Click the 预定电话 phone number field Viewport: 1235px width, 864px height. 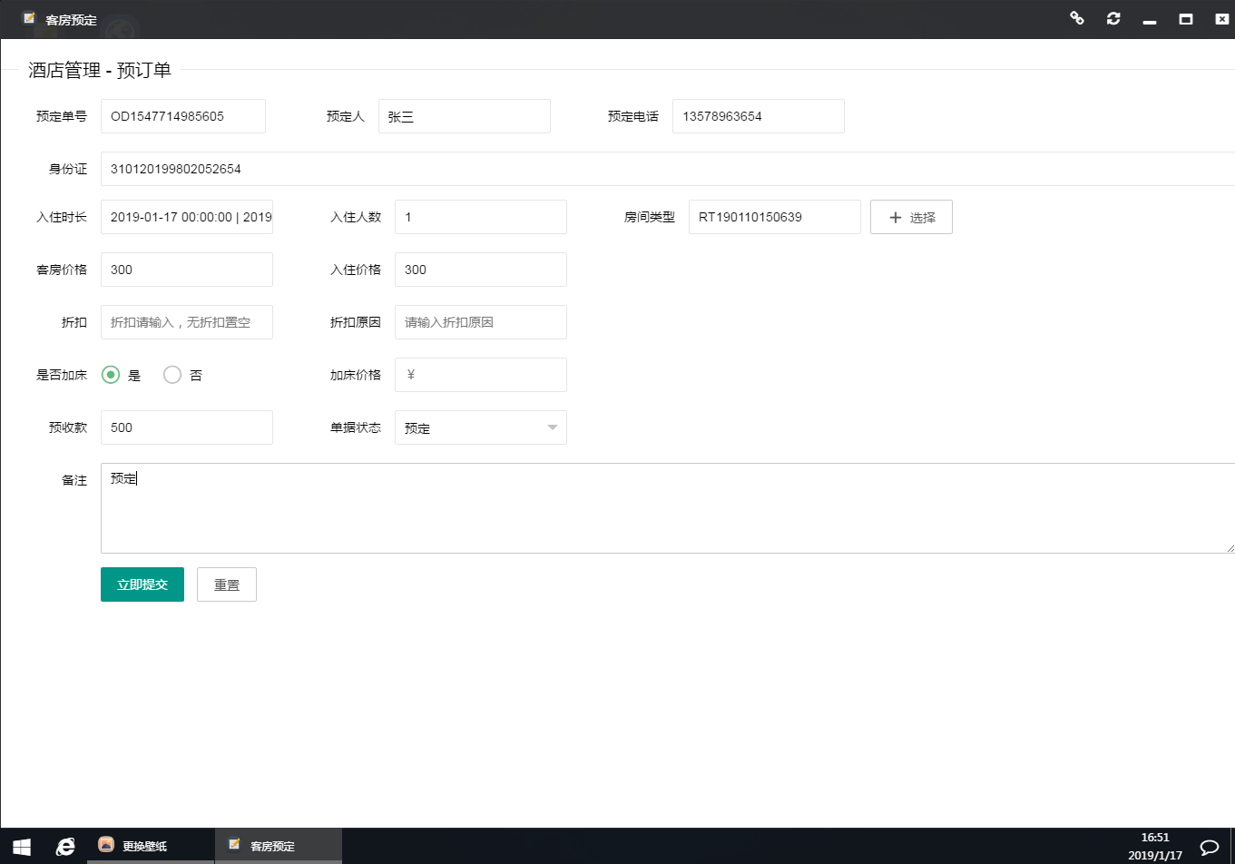(x=758, y=116)
